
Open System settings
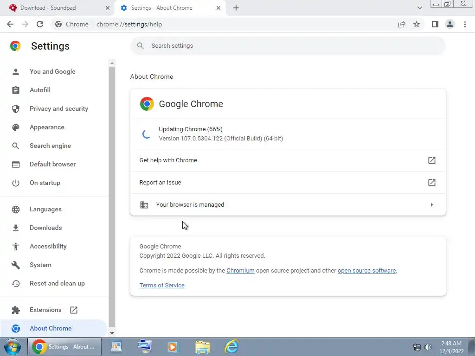click(x=40, y=265)
